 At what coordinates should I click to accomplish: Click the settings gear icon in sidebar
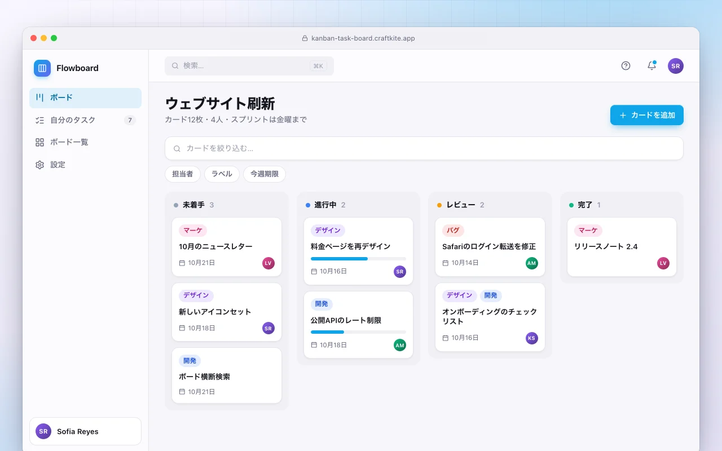39,165
